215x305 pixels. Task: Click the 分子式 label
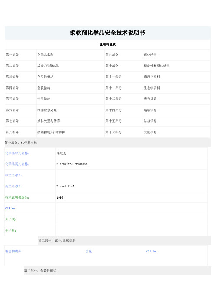[10, 219]
